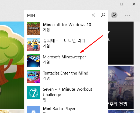Click the magnifier search icon
140x113 pixels.
(103, 15)
